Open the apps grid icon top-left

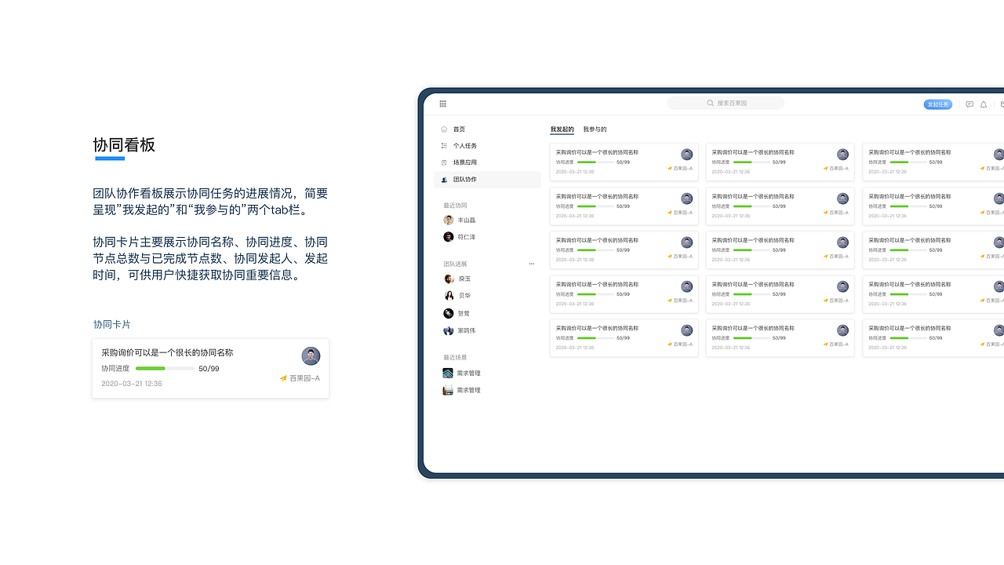coord(442,104)
